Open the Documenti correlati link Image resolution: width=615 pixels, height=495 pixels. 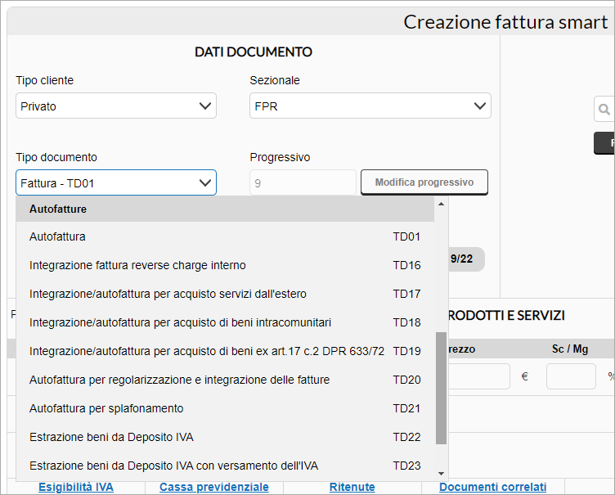[492, 487]
